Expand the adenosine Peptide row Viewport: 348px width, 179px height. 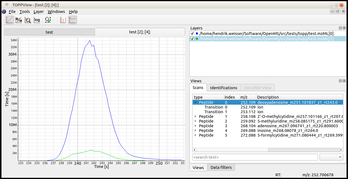pos(196,126)
